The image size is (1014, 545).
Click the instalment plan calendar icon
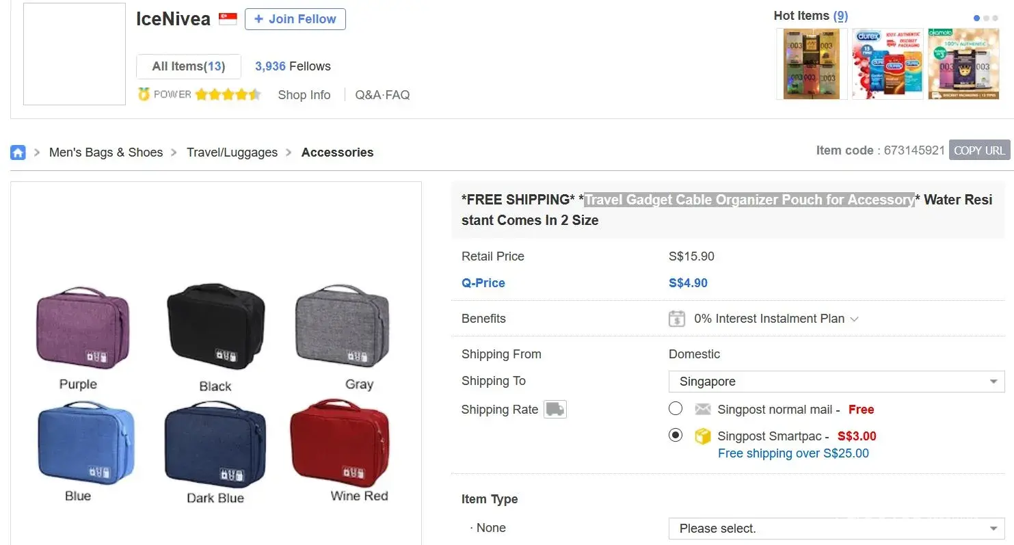[676, 319]
